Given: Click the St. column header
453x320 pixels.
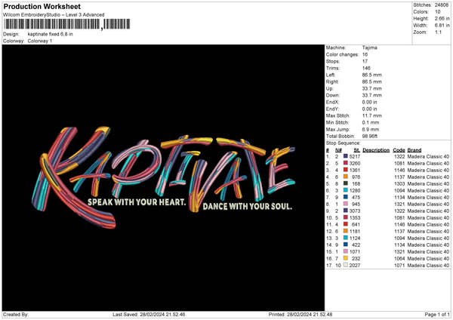Looking at the screenshot, I should point(356,149).
